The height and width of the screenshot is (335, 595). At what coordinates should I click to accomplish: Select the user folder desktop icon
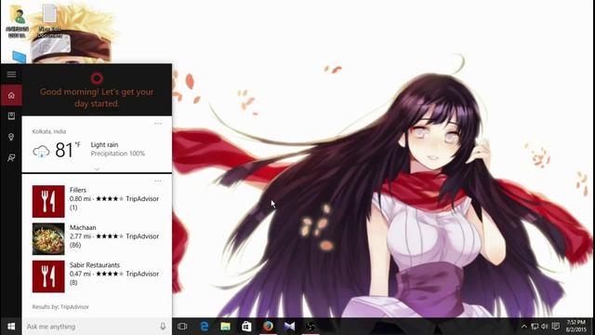(x=18, y=21)
